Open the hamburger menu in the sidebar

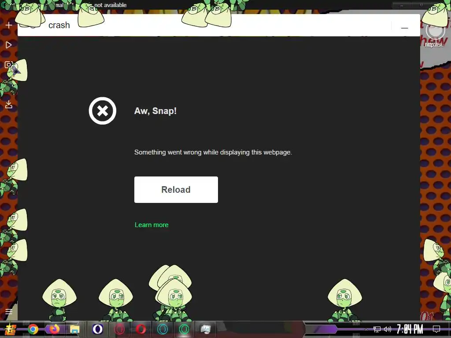tap(9, 312)
